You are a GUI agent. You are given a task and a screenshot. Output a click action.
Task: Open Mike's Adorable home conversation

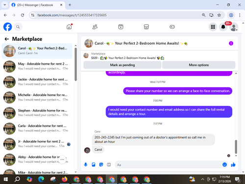[x=37, y=171]
